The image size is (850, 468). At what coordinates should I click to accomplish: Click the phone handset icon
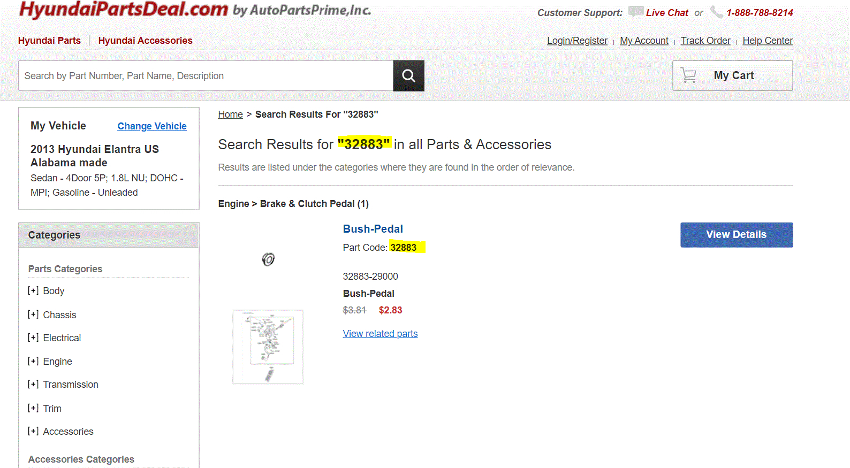coord(716,12)
